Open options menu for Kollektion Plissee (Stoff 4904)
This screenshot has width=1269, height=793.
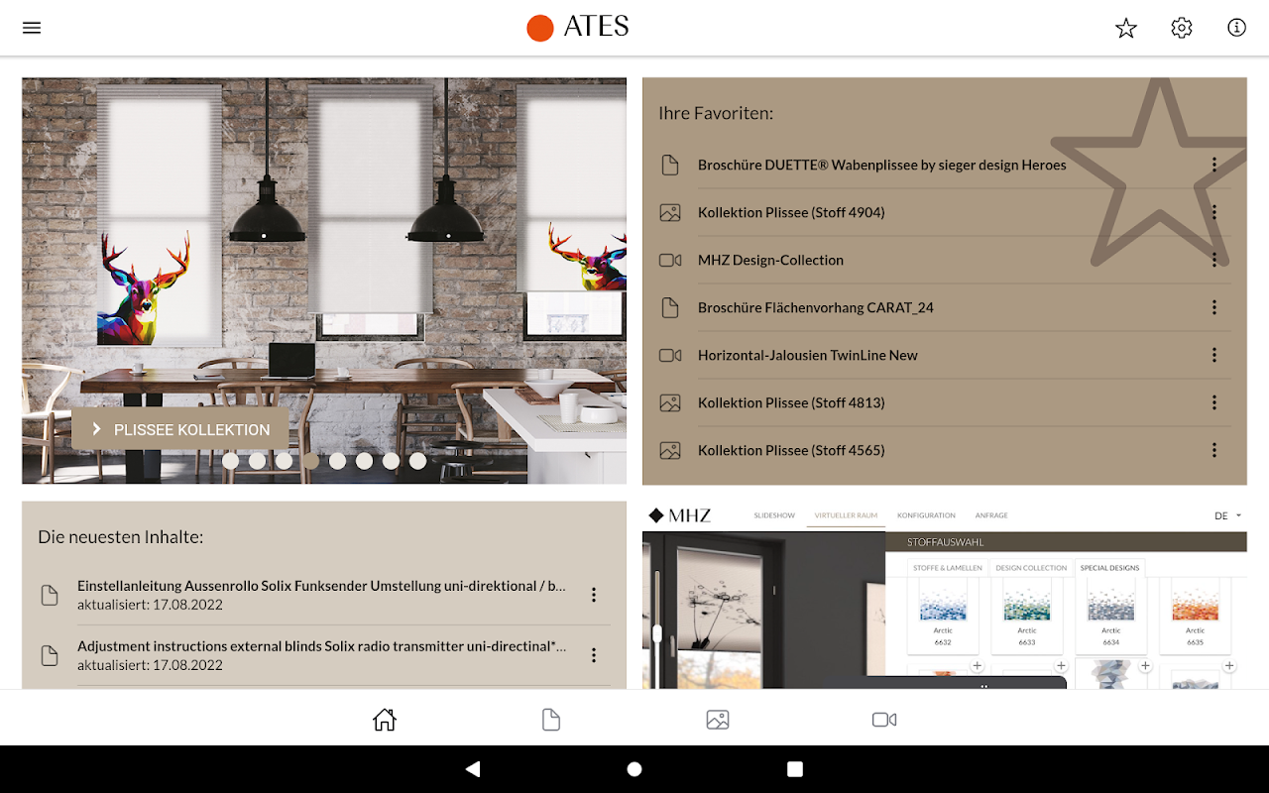(1214, 213)
